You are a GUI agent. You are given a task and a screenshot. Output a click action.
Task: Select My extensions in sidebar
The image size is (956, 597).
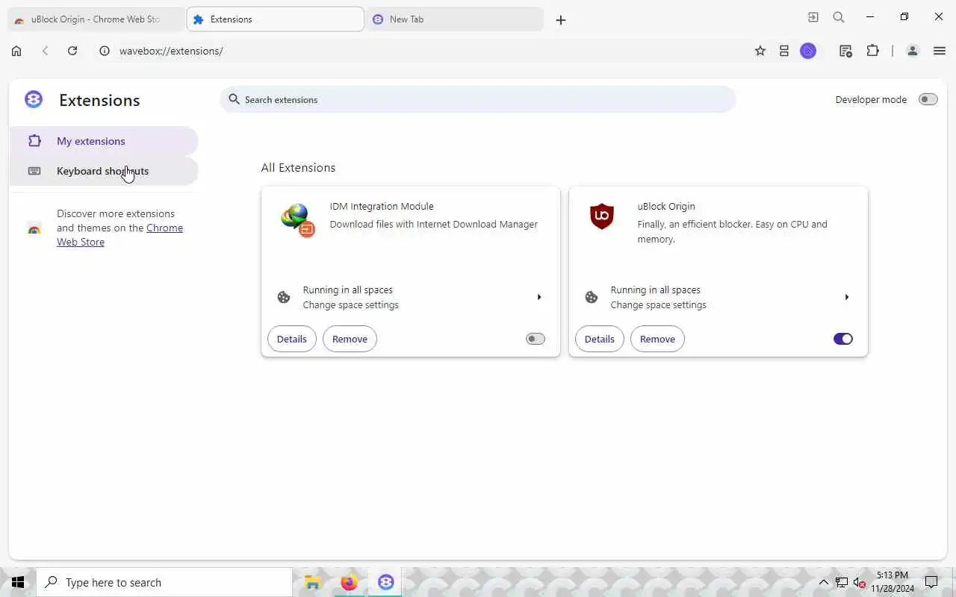pyautogui.click(x=104, y=141)
